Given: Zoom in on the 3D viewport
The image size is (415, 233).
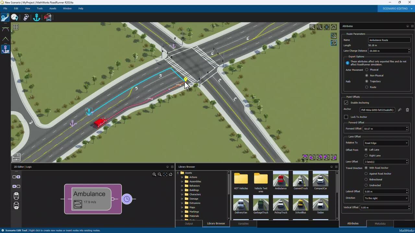Looking at the screenshot, I should coord(312,27).
